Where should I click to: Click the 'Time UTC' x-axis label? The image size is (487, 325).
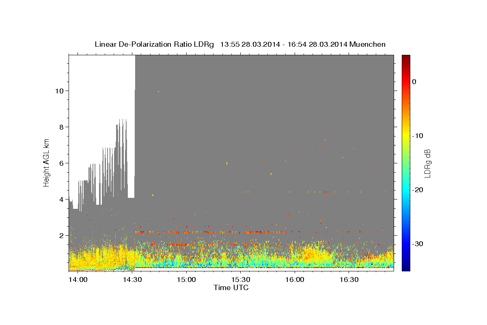pyautogui.click(x=231, y=288)
